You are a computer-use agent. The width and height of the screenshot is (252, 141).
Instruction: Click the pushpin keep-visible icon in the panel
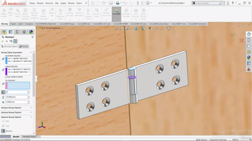click(15, 41)
